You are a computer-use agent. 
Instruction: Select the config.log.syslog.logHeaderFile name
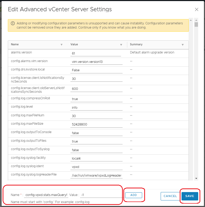(x=34, y=175)
